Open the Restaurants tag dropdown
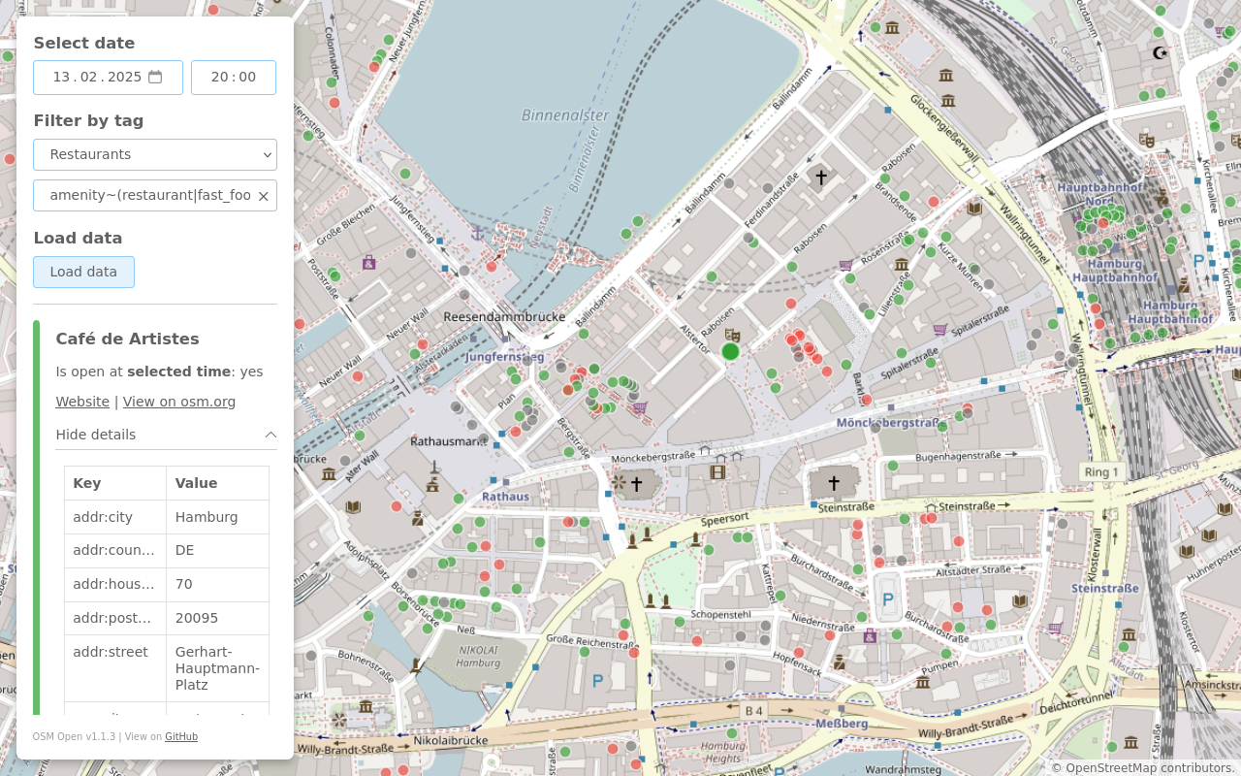Viewport: 1241px width, 776px height. 155,154
